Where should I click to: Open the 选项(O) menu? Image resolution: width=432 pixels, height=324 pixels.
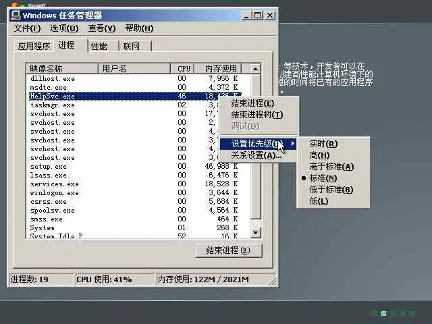64,28
